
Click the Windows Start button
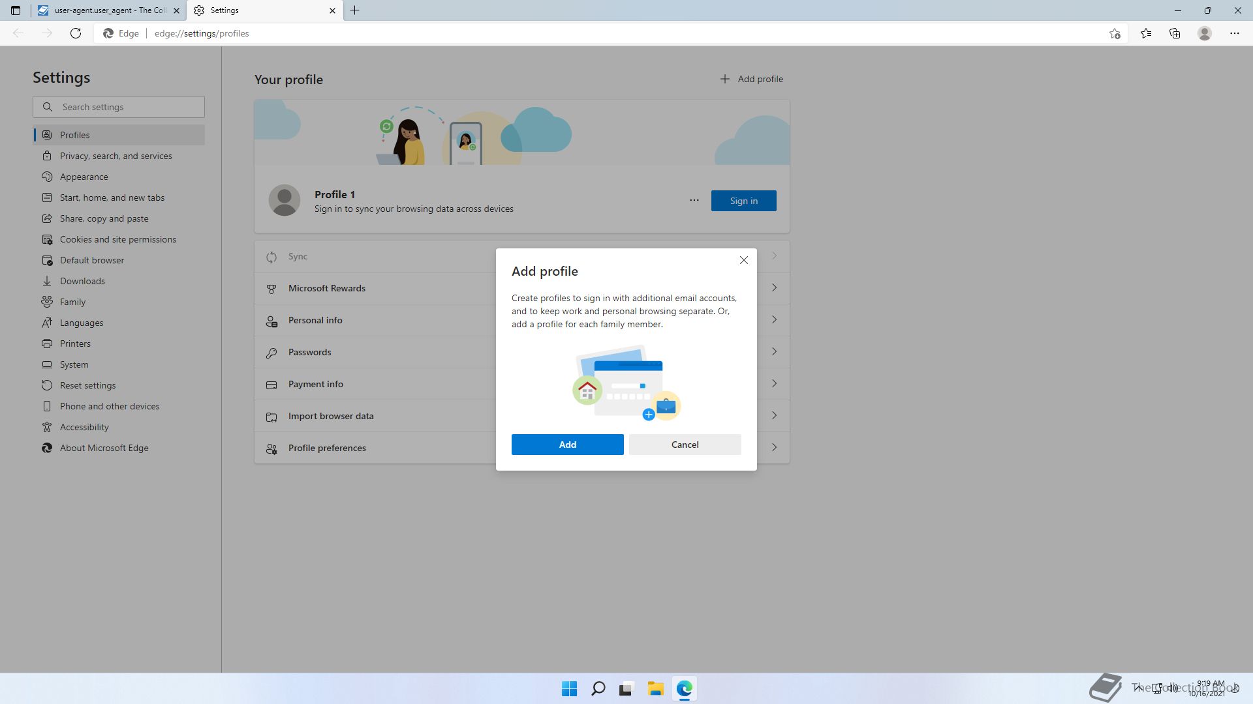(x=569, y=688)
